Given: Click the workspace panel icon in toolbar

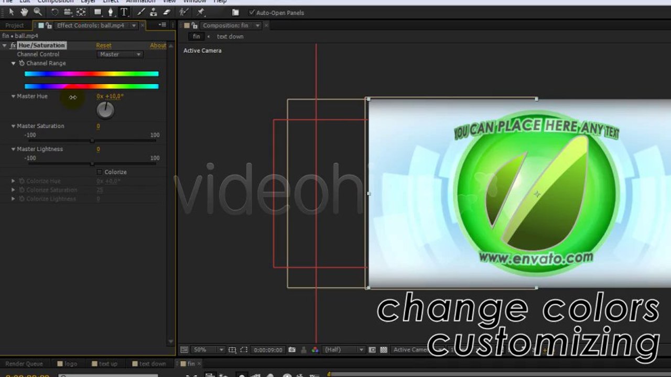Looking at the screenshot, I should (235, 13).
